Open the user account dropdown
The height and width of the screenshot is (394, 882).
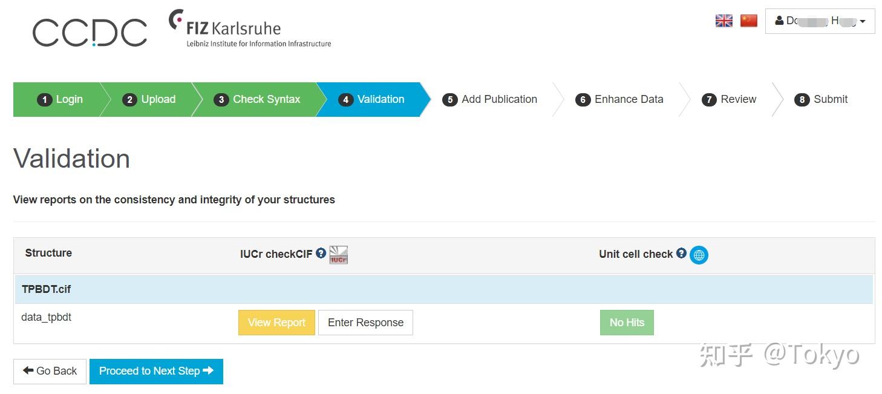point(820,21)
